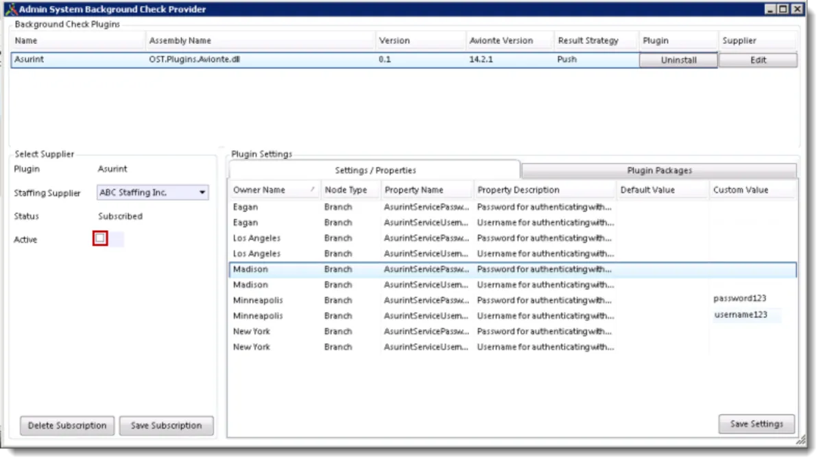Click the Result Strategy column header
This screenshot has height=464, width=823.
coord(597,41)
